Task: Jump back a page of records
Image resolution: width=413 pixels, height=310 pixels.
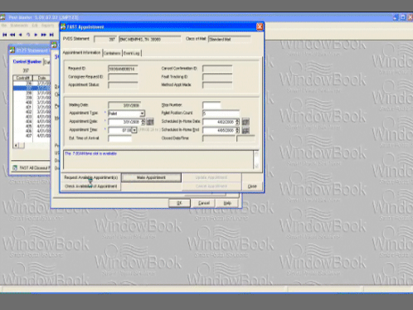Action: 12,35
